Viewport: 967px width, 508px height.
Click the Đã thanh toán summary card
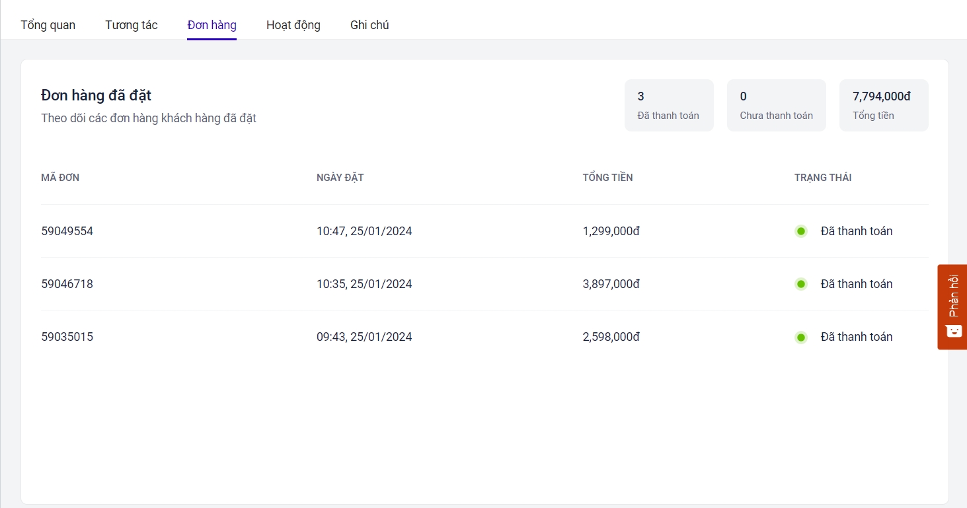[668, 106]
